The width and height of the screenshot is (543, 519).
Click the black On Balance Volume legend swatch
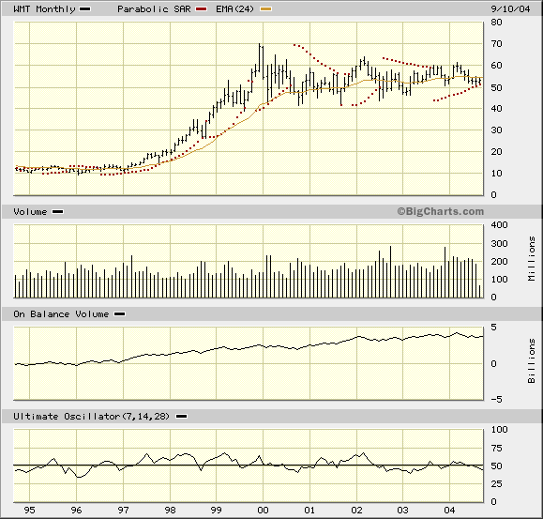(119, 314)
